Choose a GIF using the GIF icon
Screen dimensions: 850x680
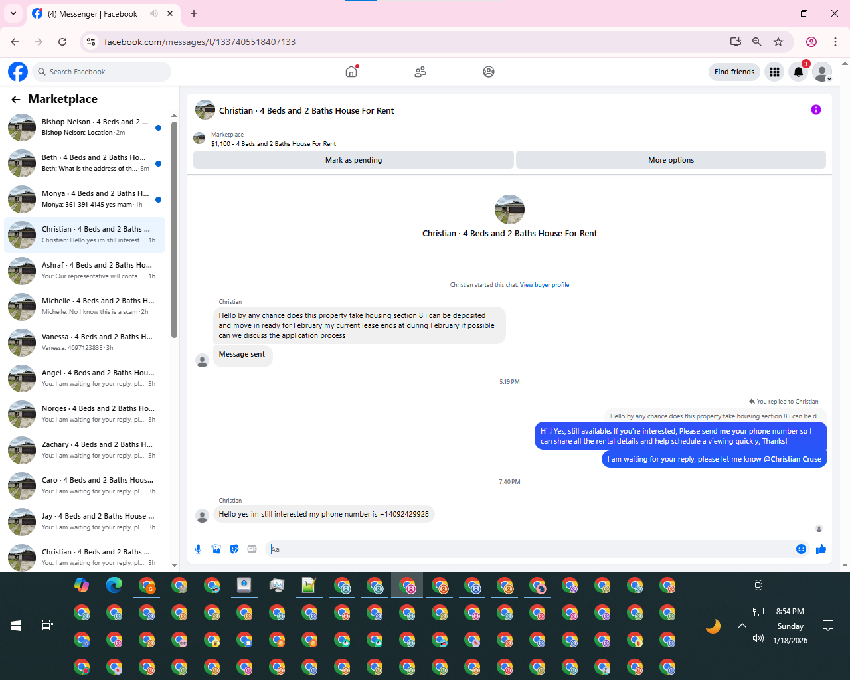252,549
